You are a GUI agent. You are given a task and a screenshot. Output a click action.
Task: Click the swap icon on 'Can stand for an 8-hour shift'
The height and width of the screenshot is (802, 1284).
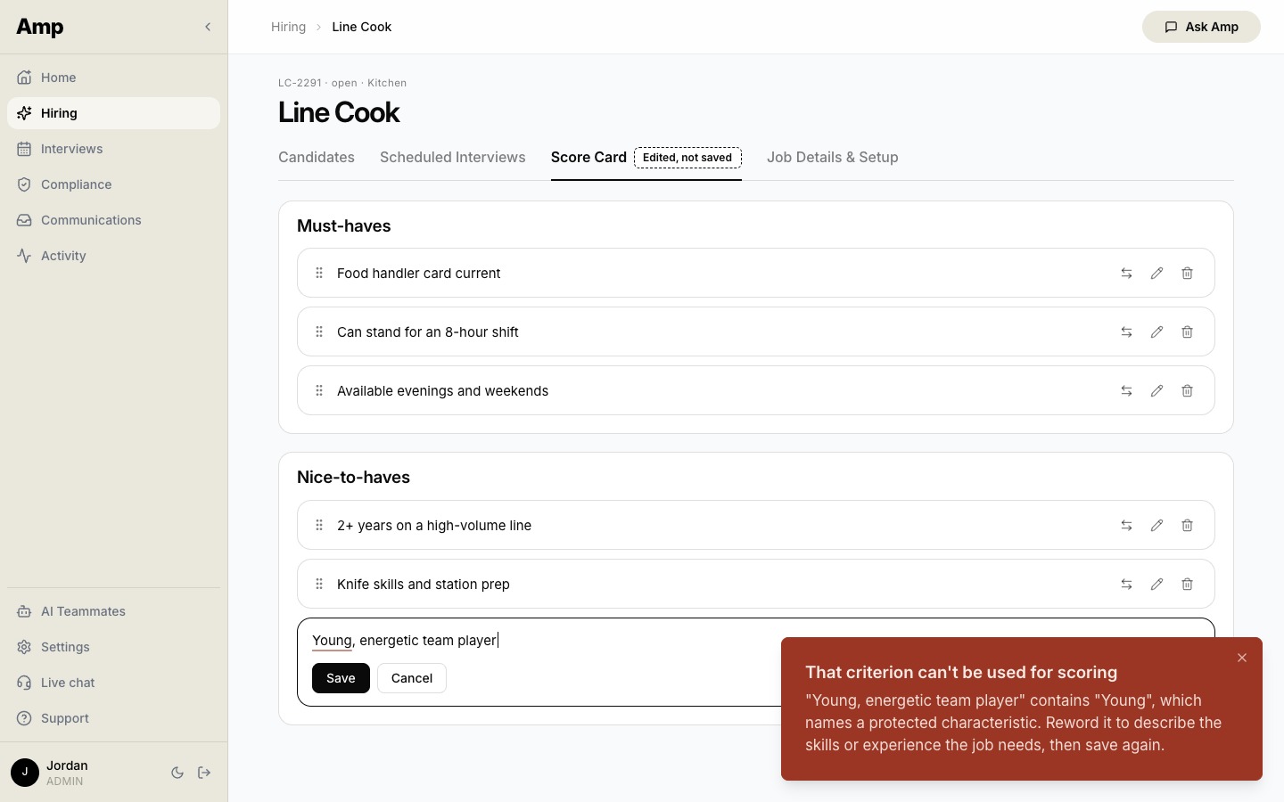click(1126, 332)
